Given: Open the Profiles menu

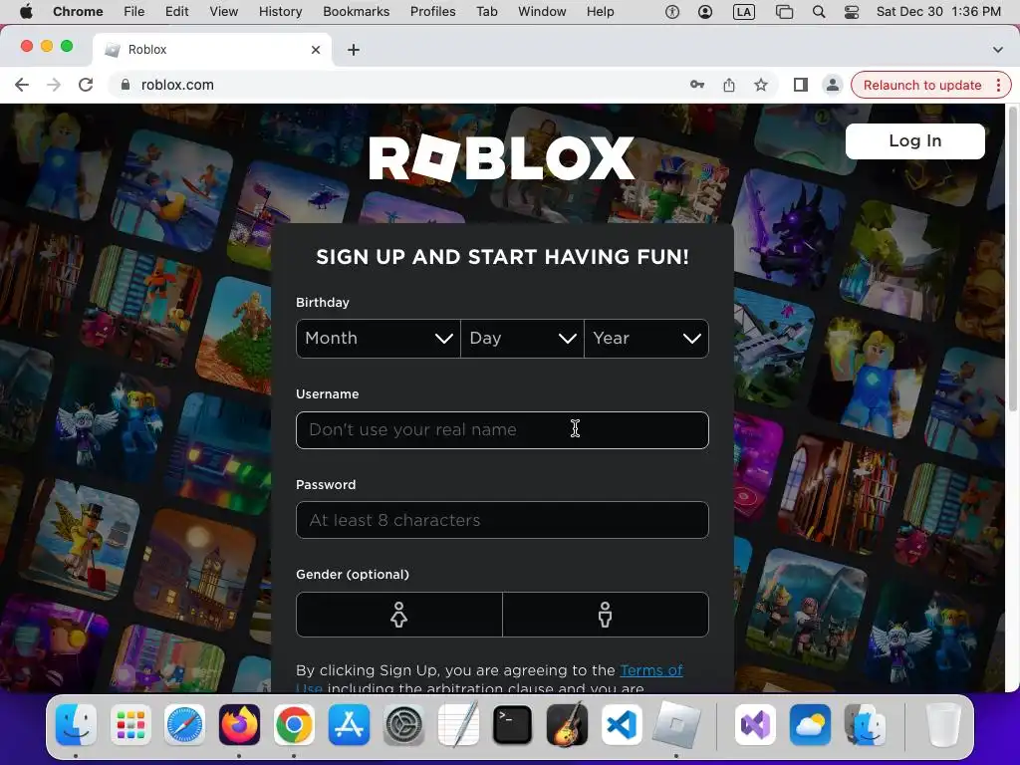Looking at the screenshot, I should pyautogui.click(x=432, y=12).
